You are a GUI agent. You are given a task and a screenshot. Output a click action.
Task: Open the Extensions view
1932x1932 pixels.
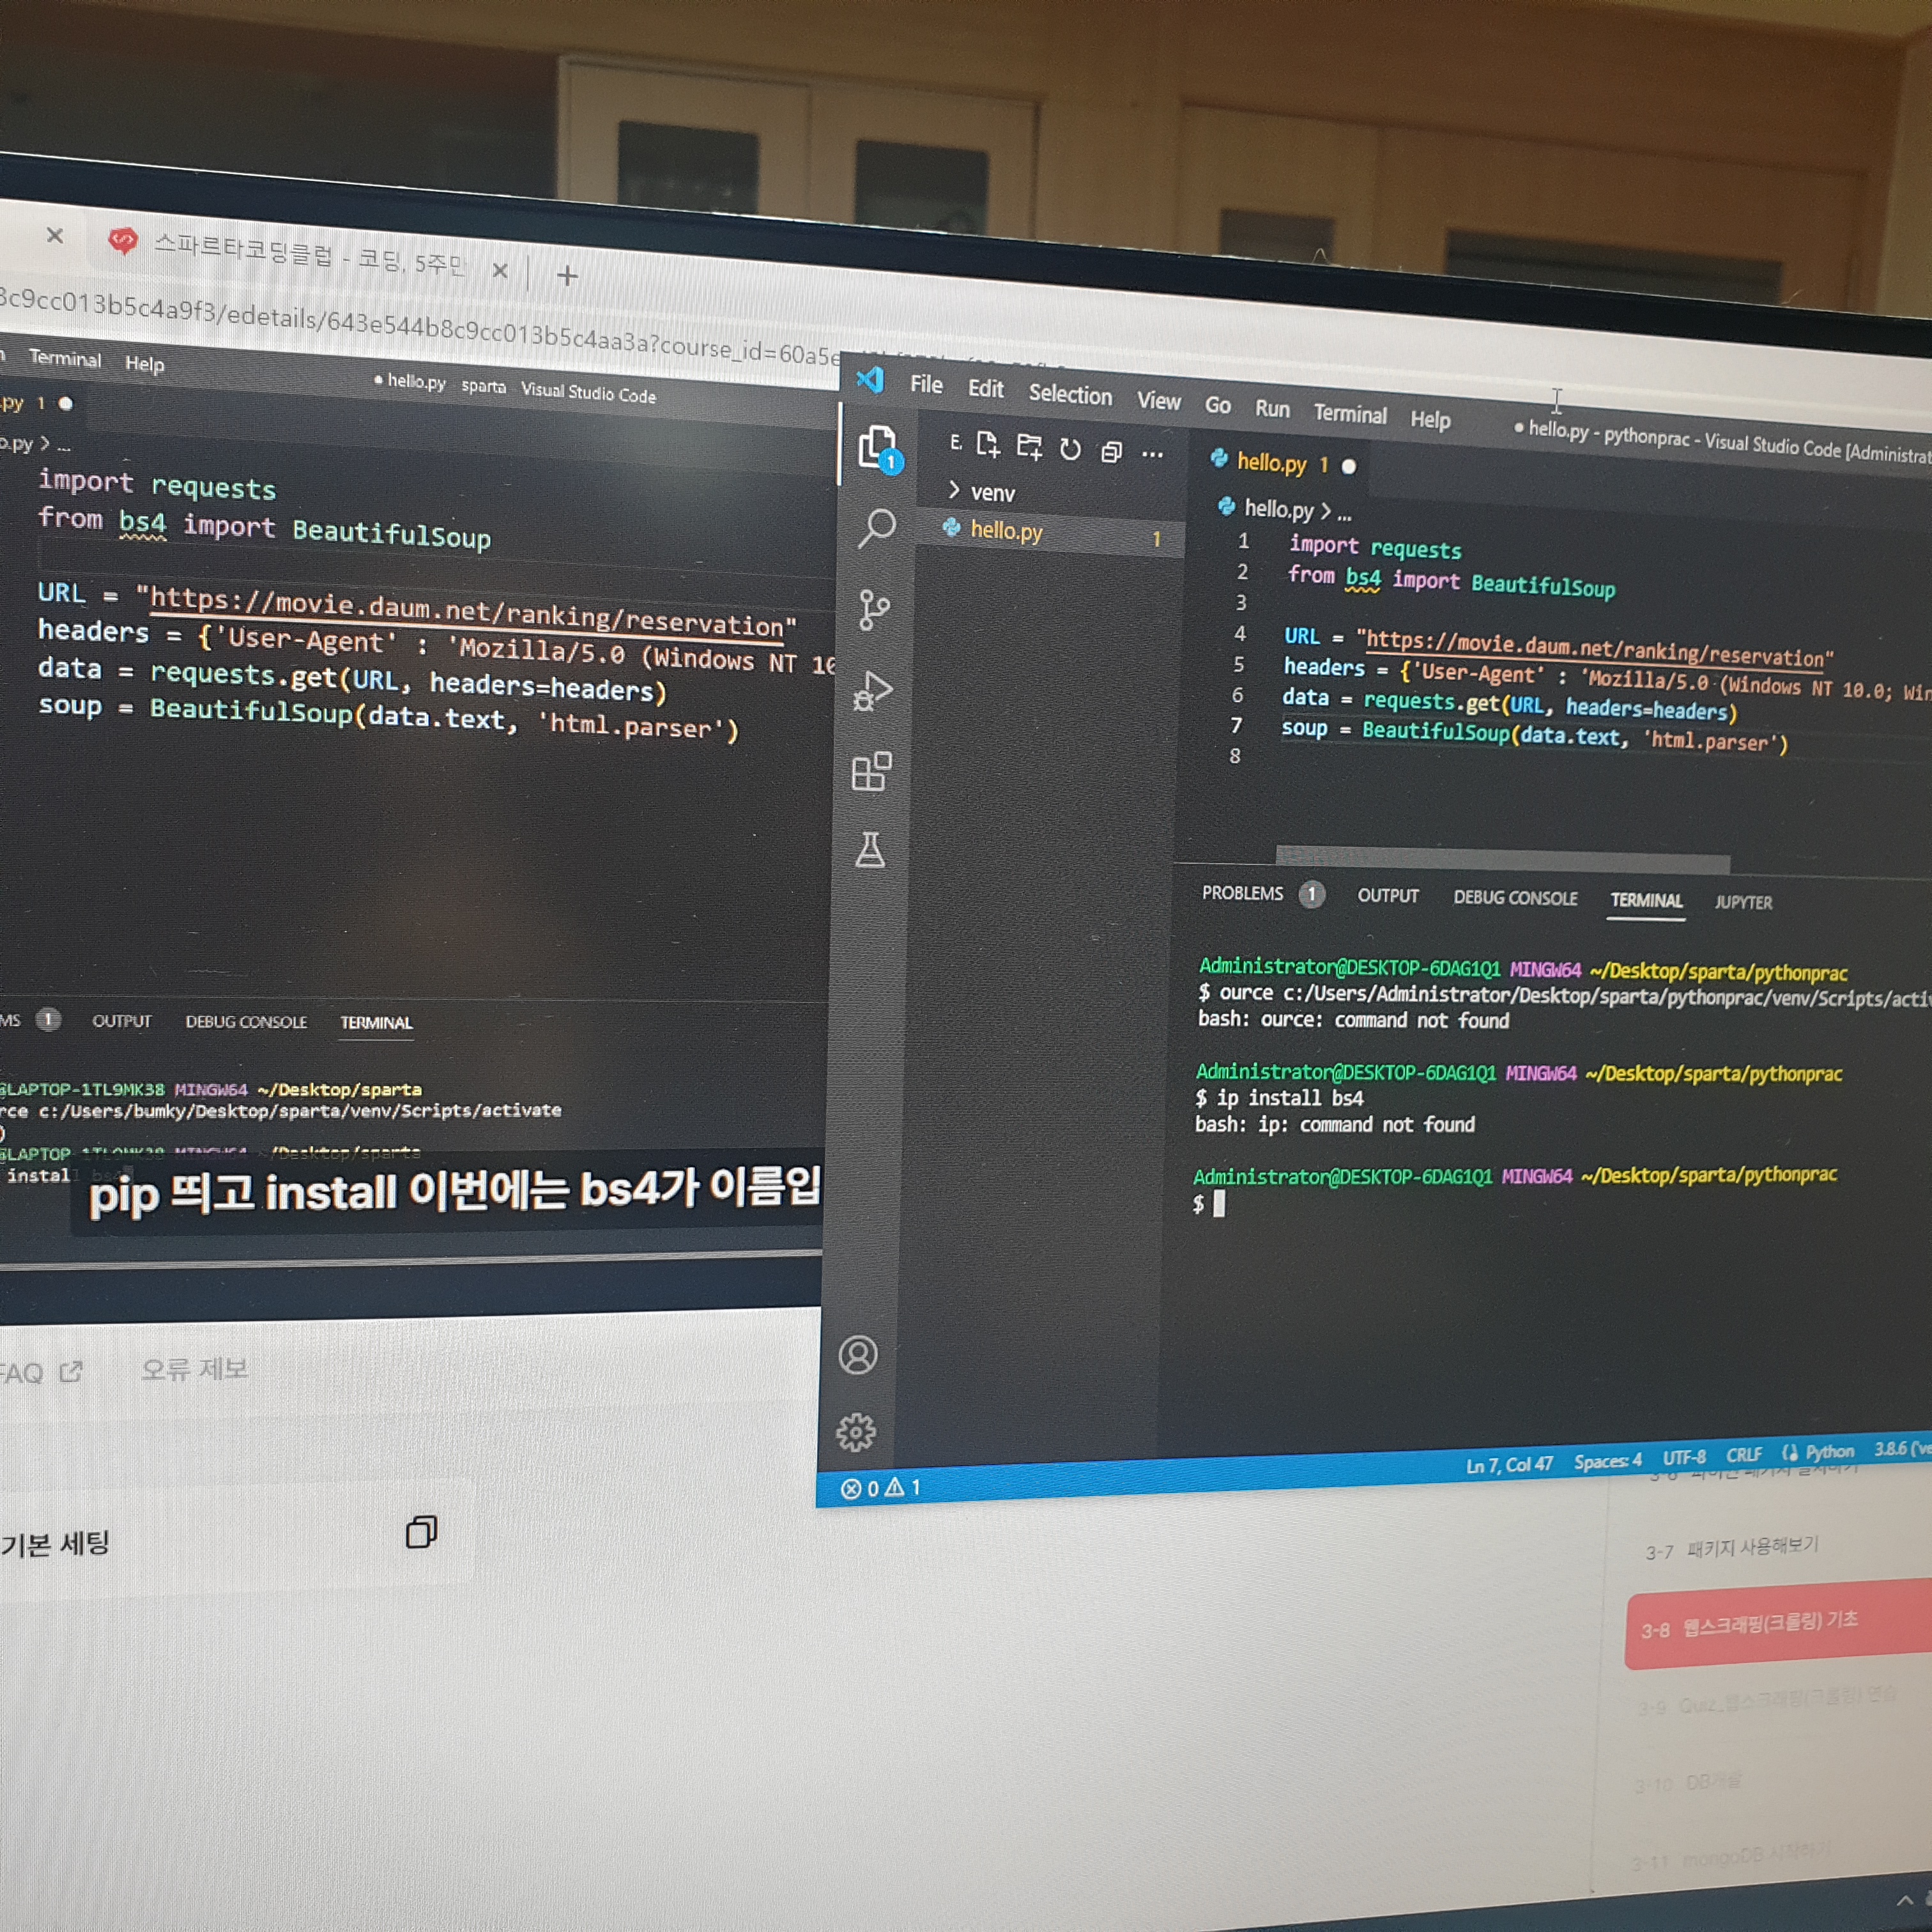pyautogui.click(x=871, y=771)
